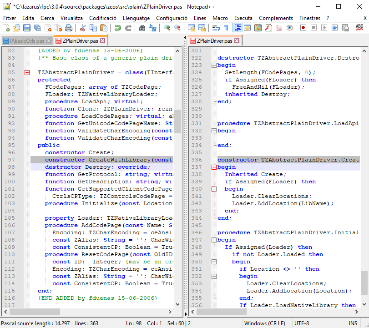Open a file with the folder icon
369x328 pixels.
[16, 28]
